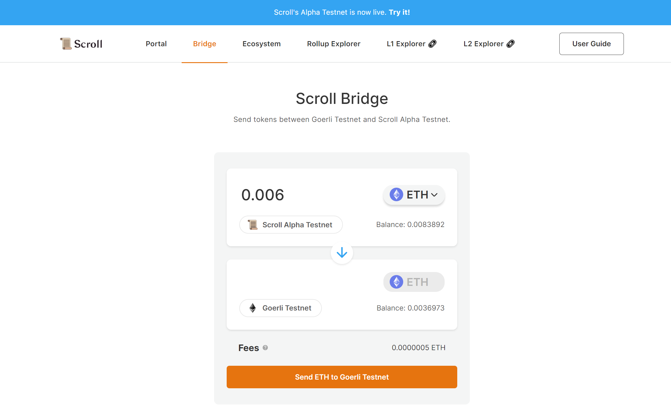The width and height of the screenshot is (671, 412).
Task: Open the Scroll Alpha Testnet network selector
Action: pyautogui.click(x=291, y=225)
